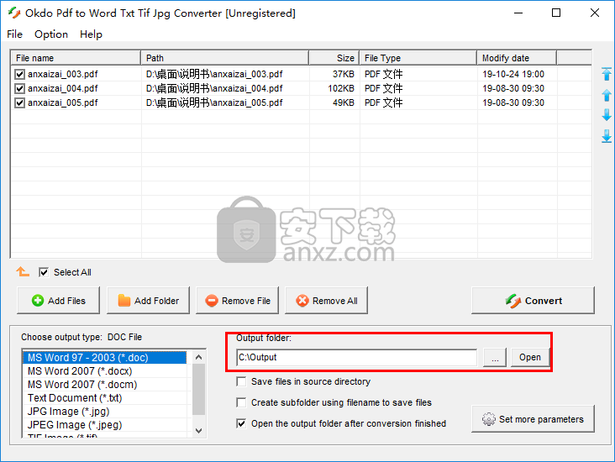Sort by the File Type column header
The width and height of the screenshot is (615, 462).
418,58
